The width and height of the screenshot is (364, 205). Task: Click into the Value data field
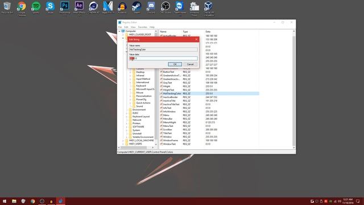point(163,58)
